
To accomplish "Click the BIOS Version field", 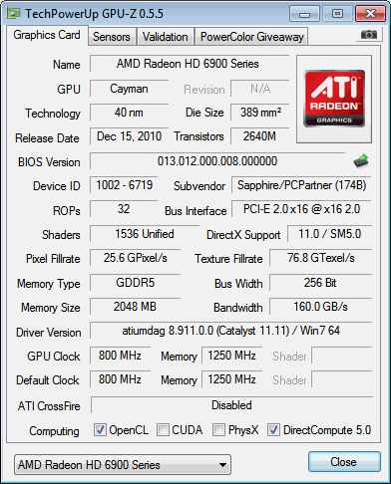I will click(217, 161).
